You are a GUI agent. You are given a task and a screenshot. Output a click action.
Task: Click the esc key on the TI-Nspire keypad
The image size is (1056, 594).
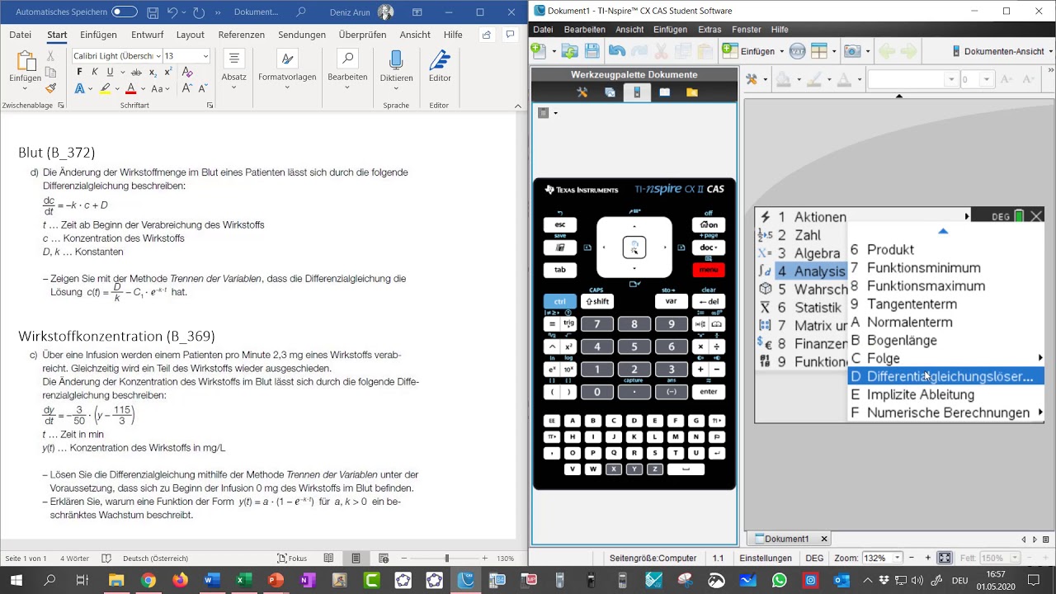559,224
